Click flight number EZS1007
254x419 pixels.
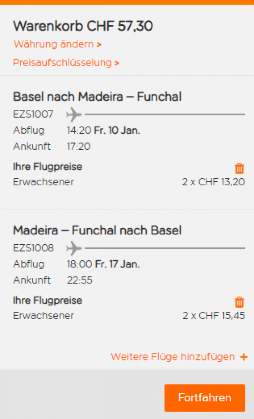[x=33, y=114]
